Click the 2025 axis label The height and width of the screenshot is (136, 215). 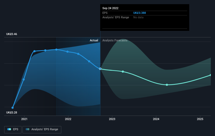click(200, 119)
